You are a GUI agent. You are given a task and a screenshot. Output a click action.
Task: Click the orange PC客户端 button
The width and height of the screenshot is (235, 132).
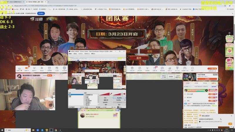coord(212,69)
